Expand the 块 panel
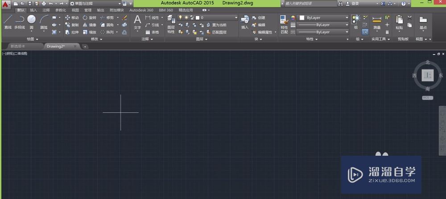Viewport: 446px width, 199px height. click(x=258, y=39)
